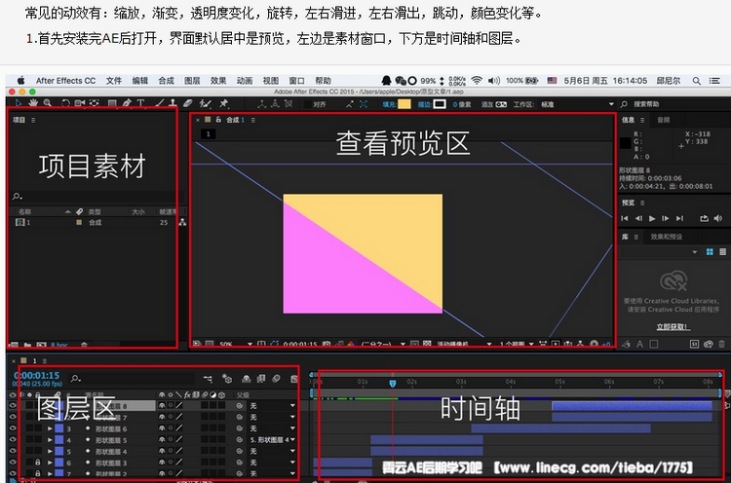
Task: Select the Type (T) tool
Action: point(140,103)
